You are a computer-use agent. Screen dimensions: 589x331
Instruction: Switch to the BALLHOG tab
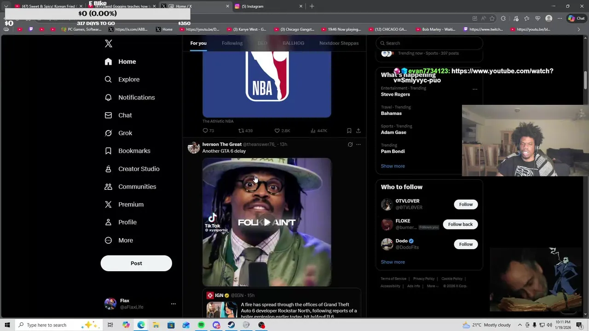[293, 43]
